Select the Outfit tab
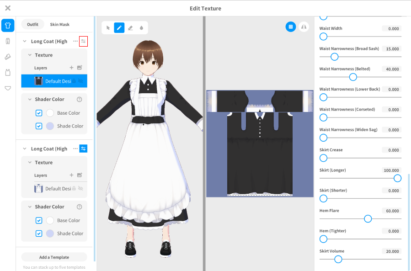This screenshot has height=271, width=411. [x=32, y=24]
